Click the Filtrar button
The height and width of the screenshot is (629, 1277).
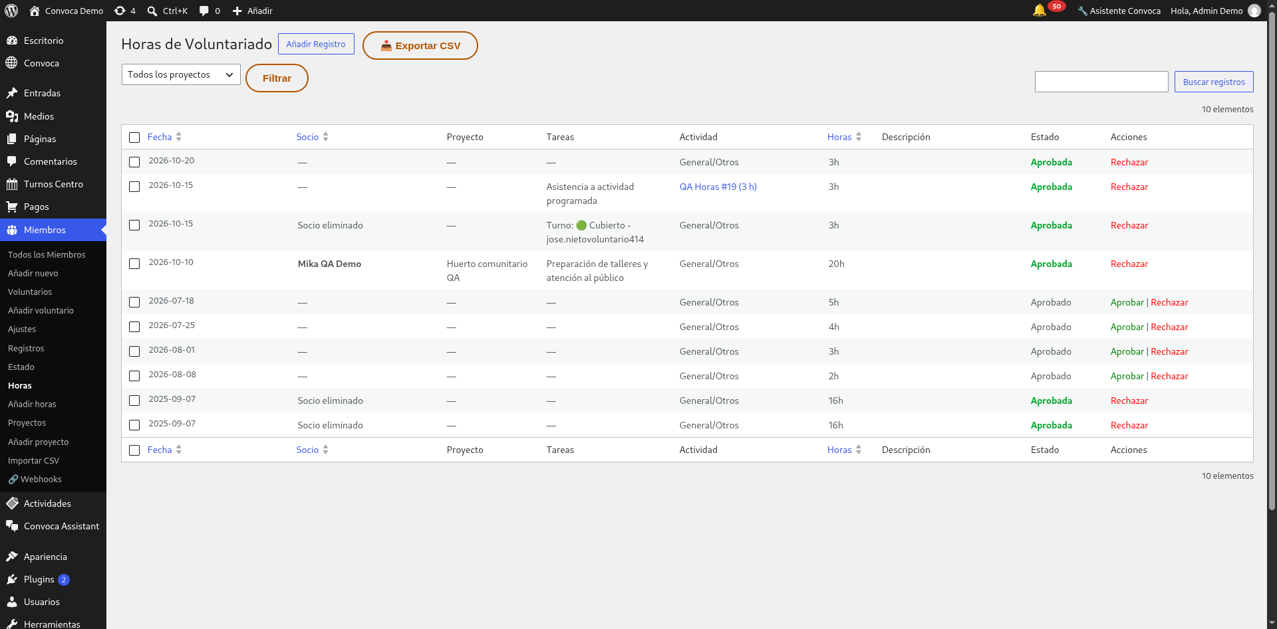tap(277, 78)
